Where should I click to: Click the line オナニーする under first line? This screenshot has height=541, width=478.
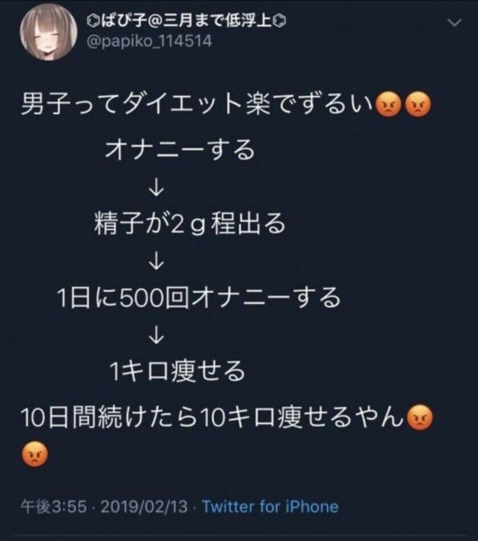pos(180,150)
